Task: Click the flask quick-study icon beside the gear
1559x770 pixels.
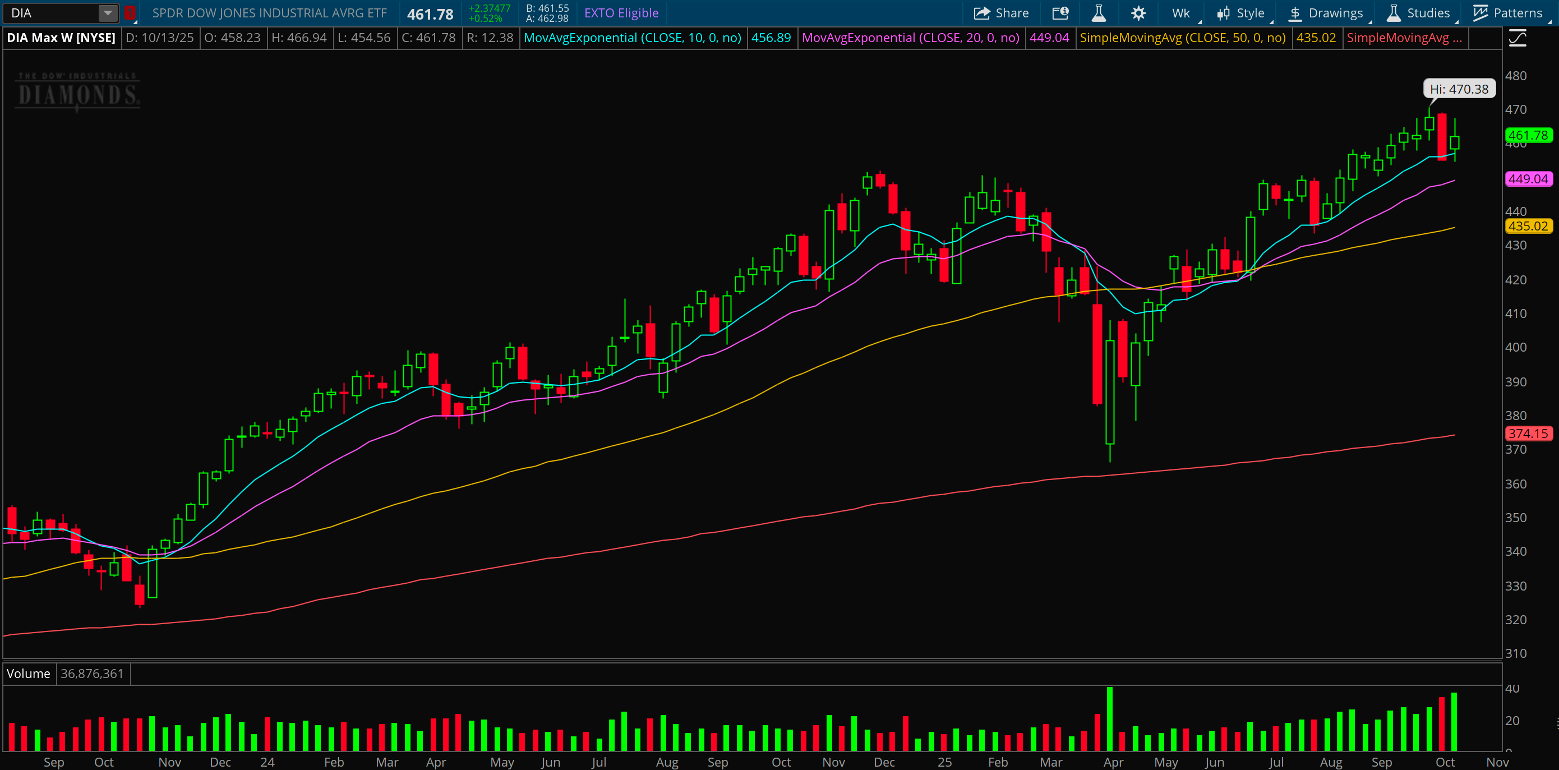Action: click(1099, 13)
